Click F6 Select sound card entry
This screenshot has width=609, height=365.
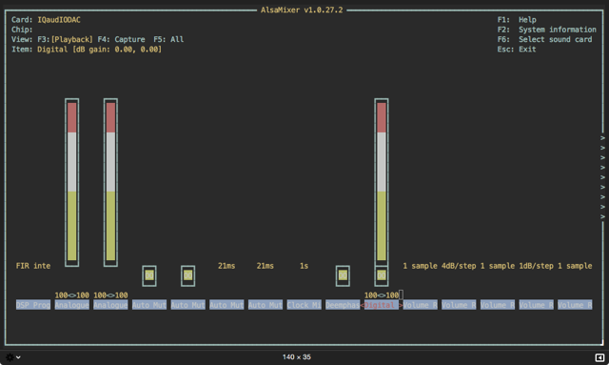[x=544, y=39]
